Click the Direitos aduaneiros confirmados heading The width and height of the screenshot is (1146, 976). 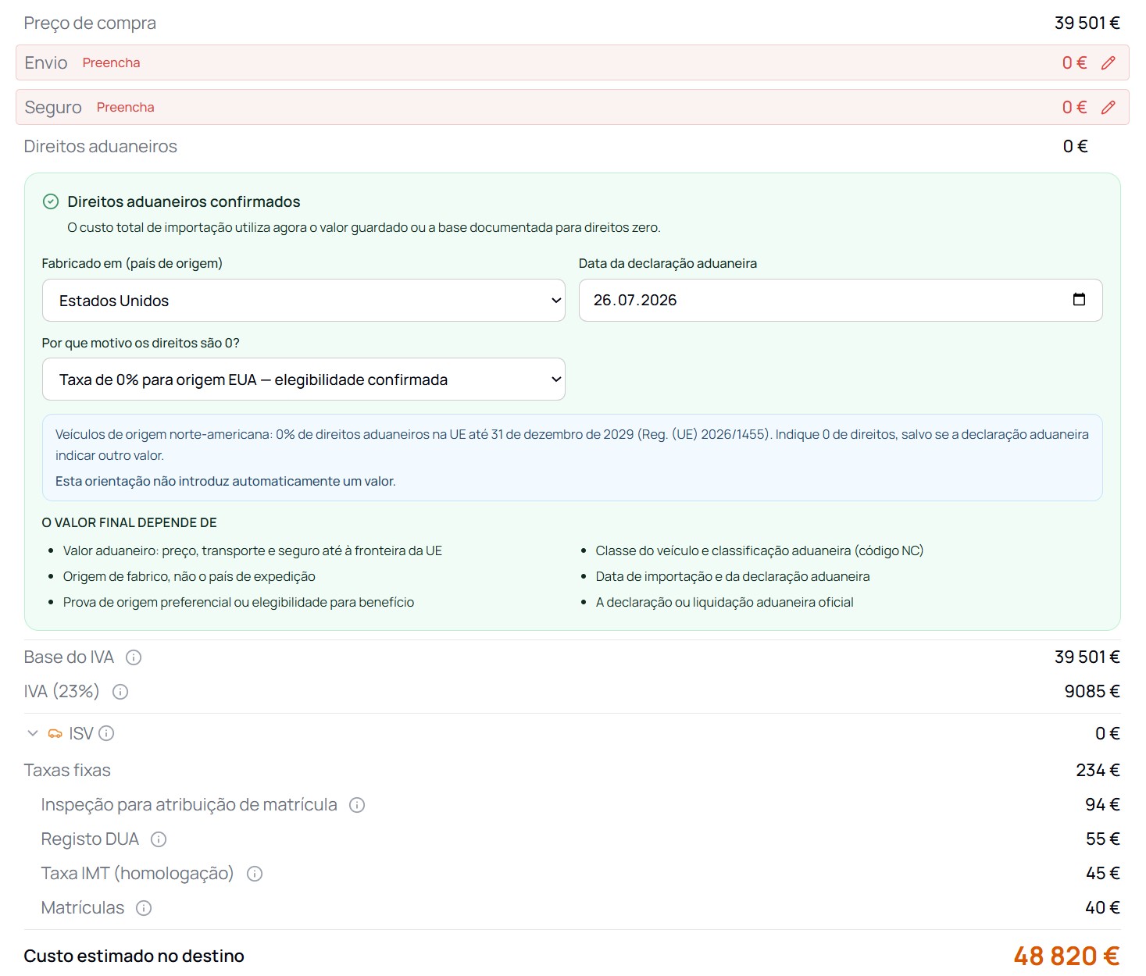tap(184, 201)
